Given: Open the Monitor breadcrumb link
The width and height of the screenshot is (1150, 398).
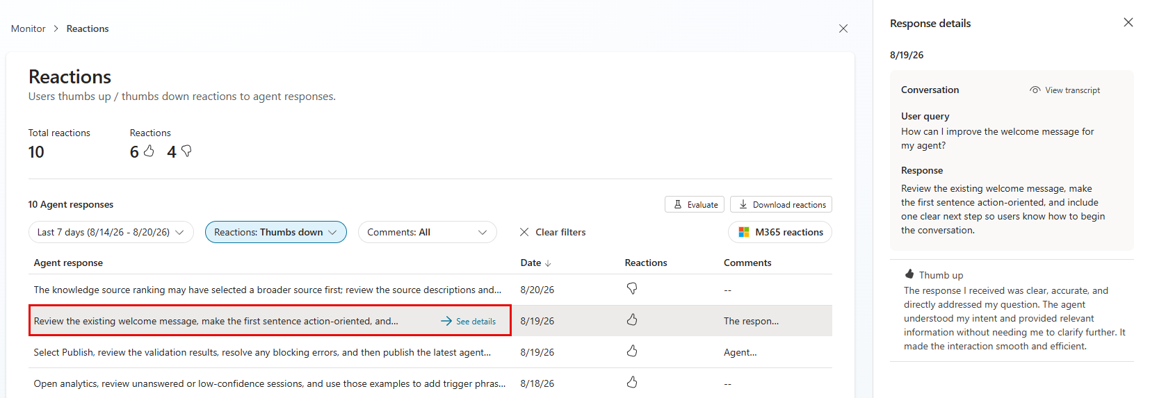Looking at the screenshot, I should click(29, 28).
